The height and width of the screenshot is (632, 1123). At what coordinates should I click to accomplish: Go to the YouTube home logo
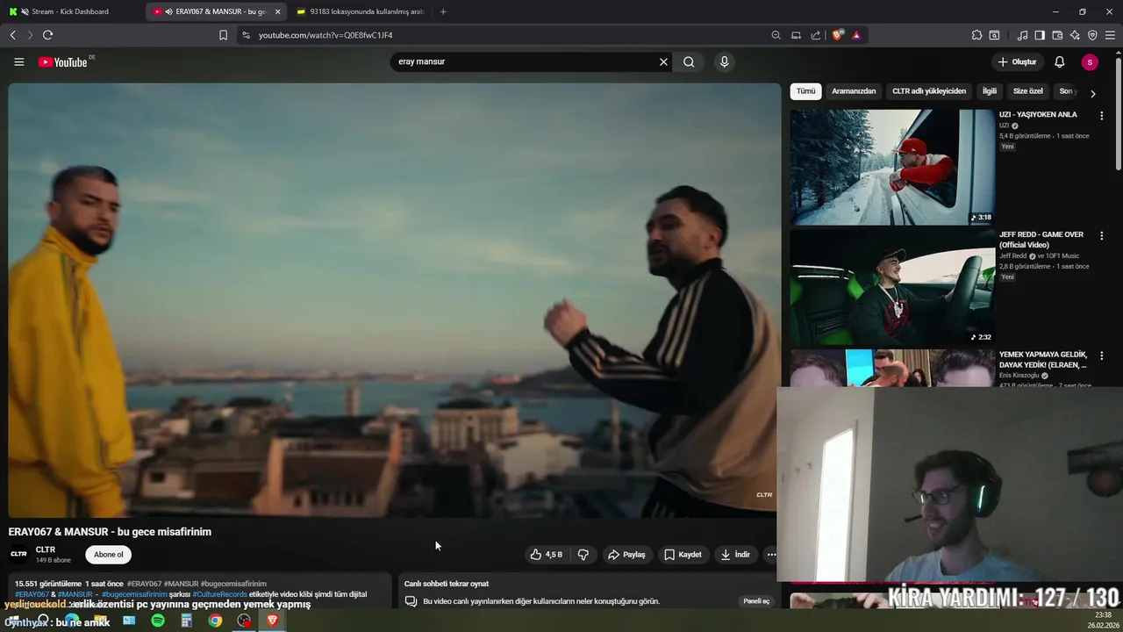tap(62, 62)
